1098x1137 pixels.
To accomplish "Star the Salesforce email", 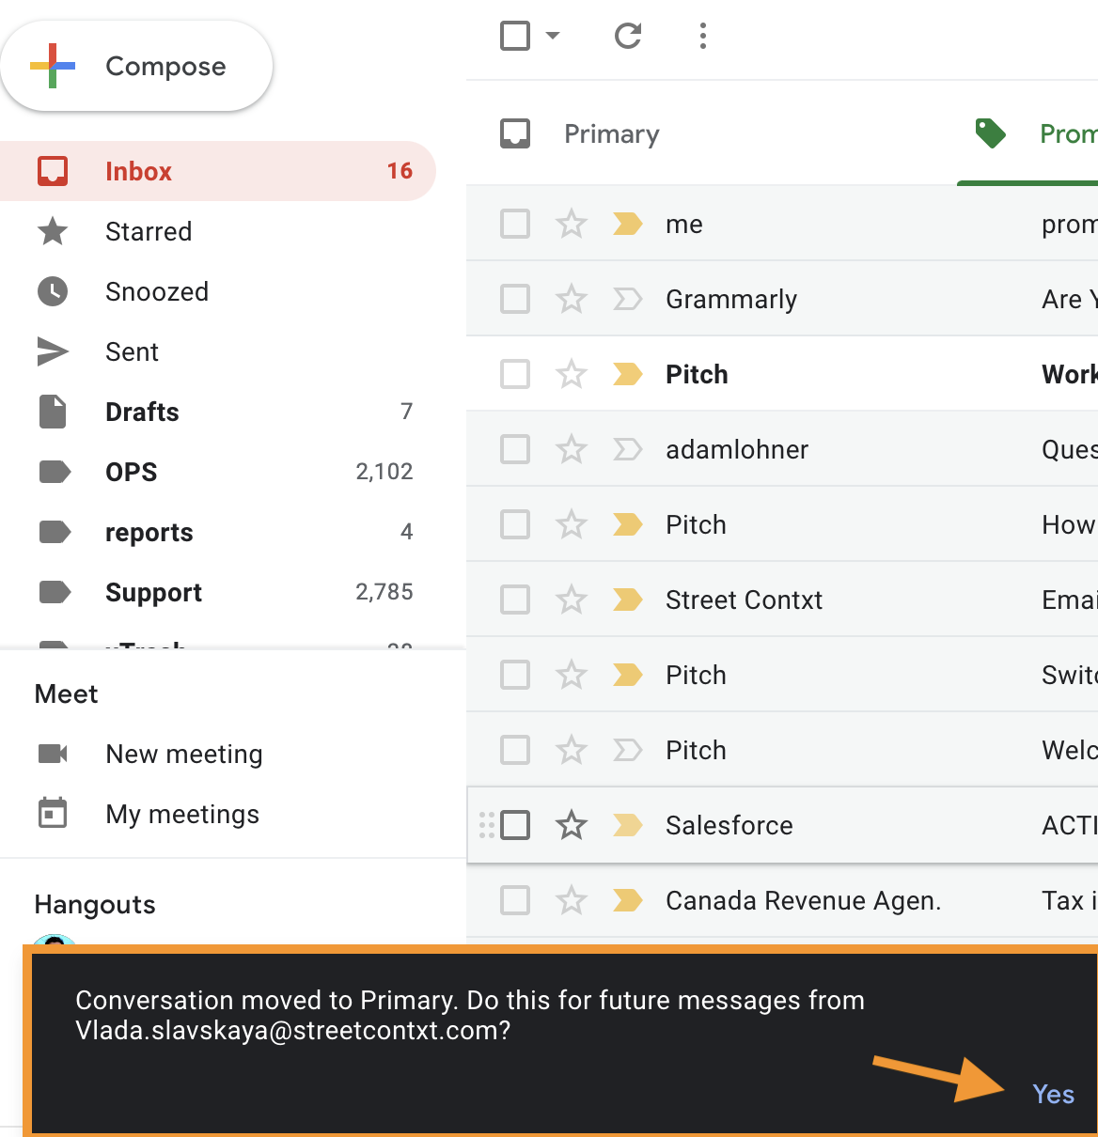I will (572, 825).
